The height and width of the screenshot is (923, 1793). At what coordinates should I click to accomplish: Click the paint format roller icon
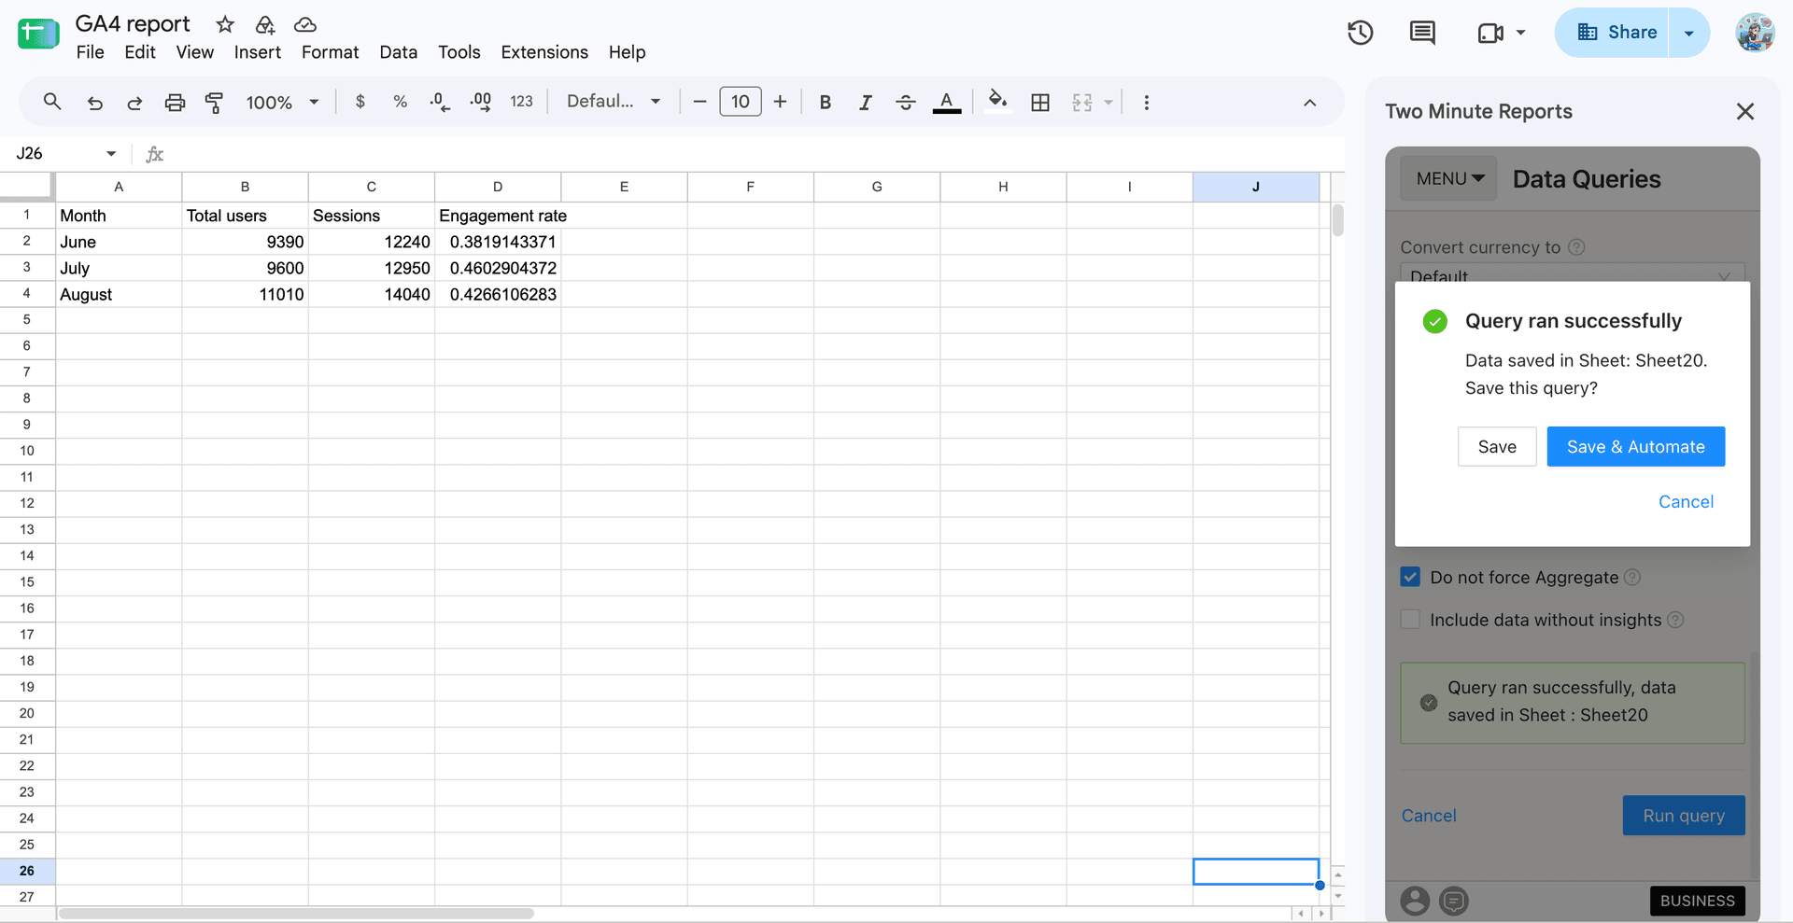214,102
